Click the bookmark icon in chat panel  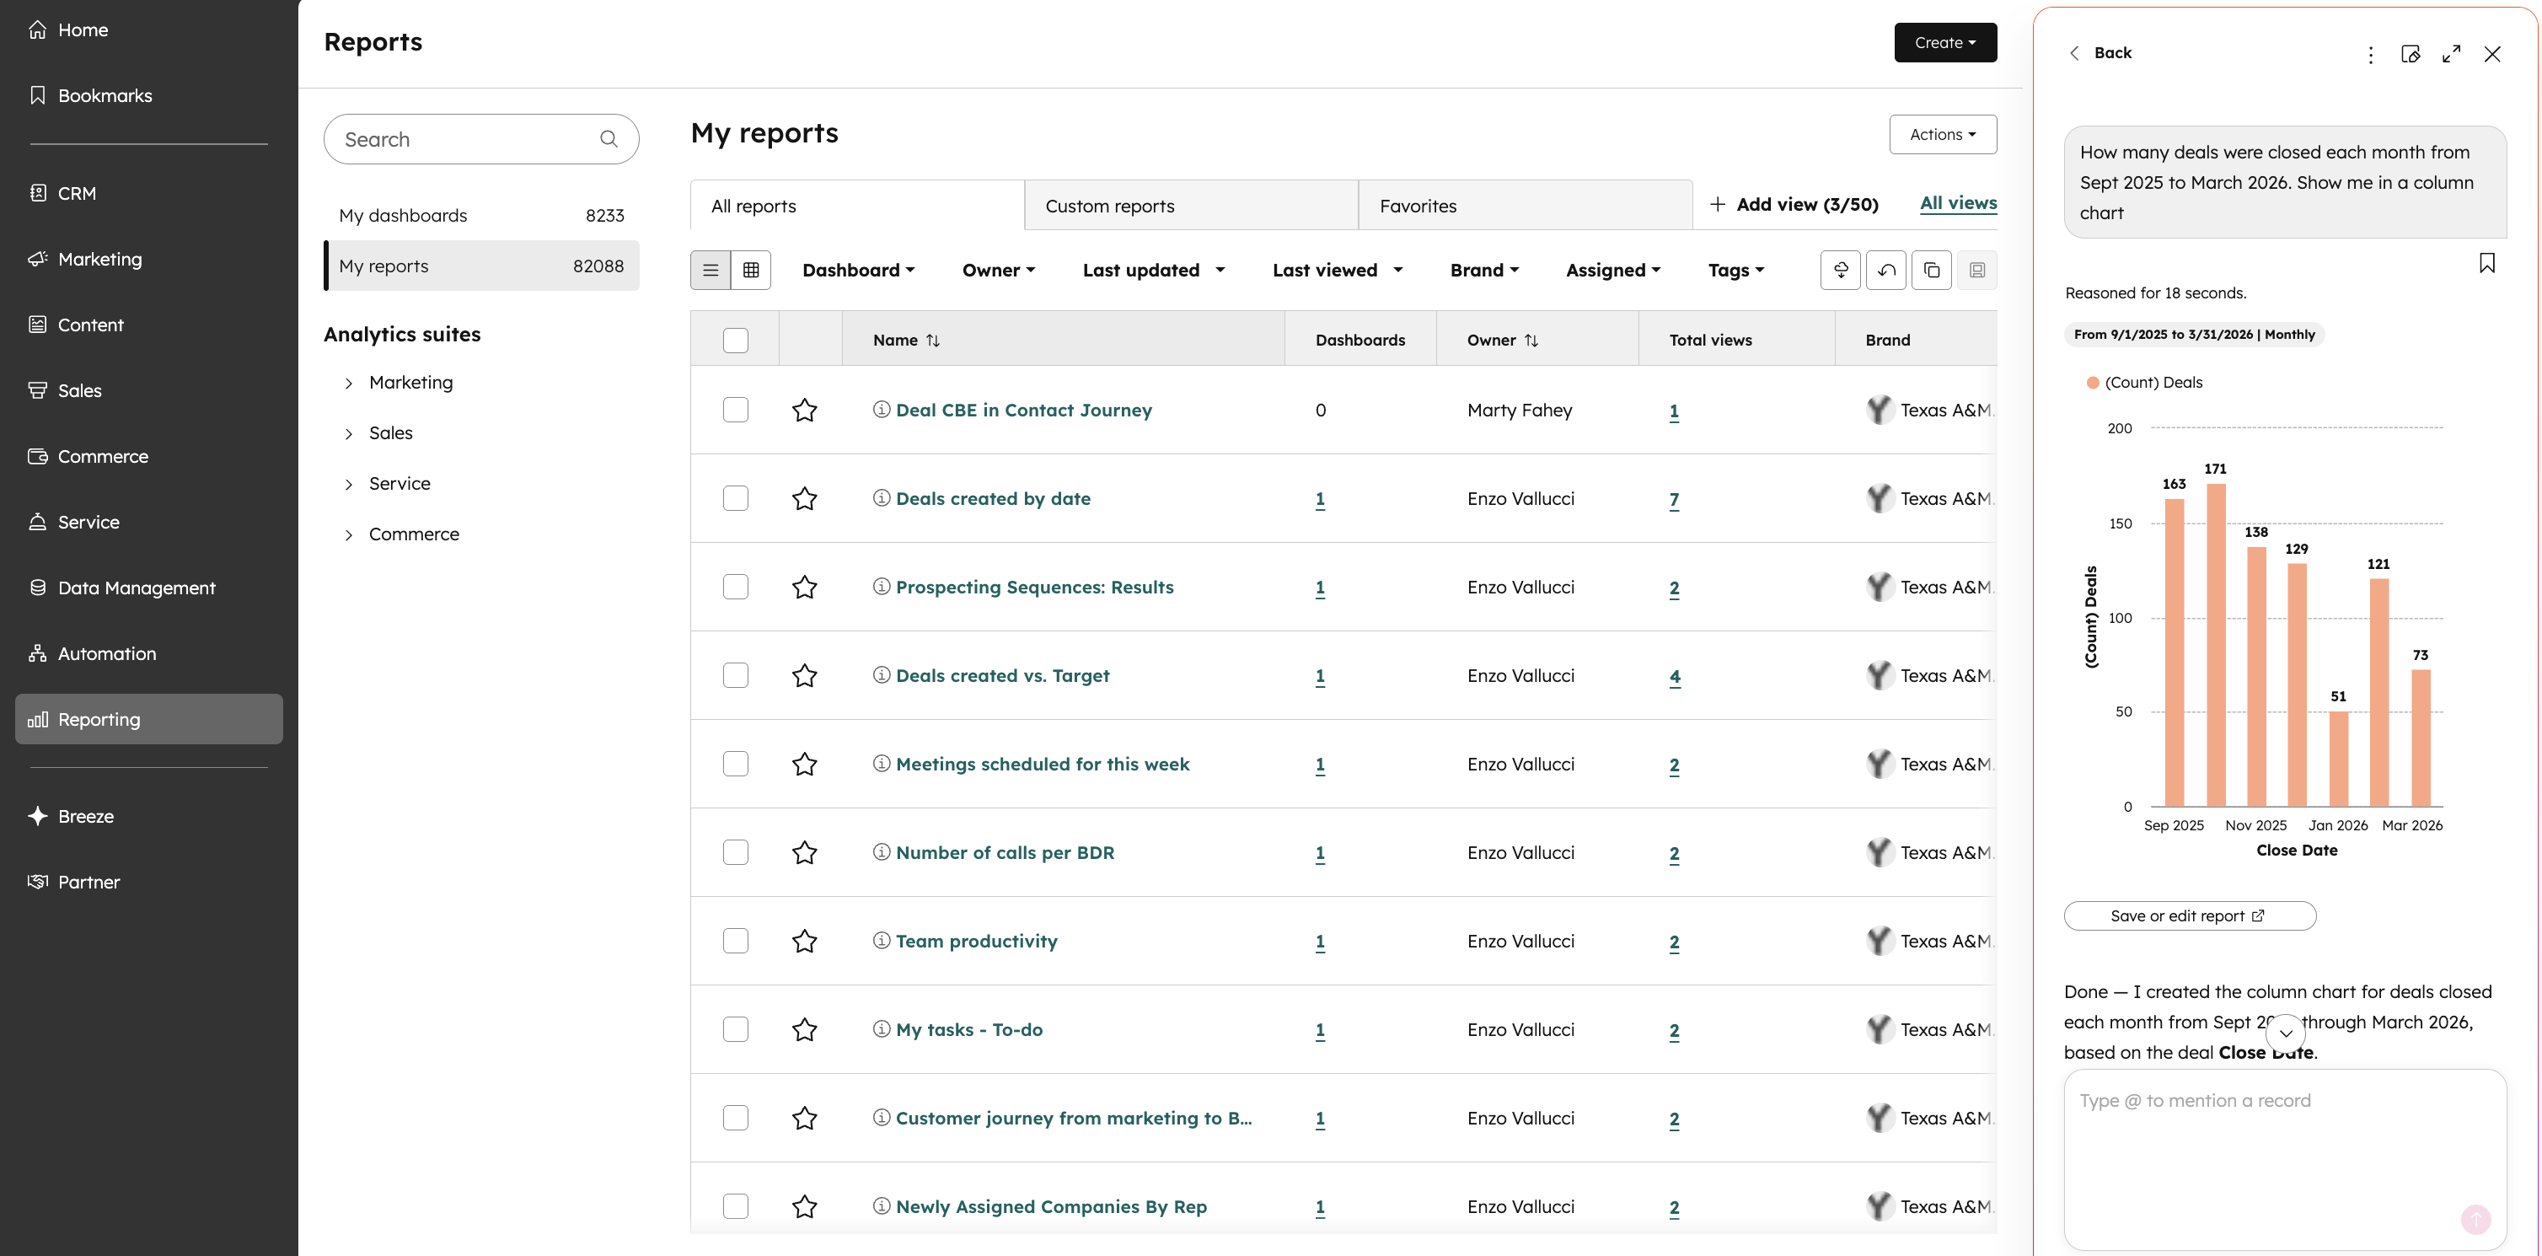click(x=2486, y=262)
